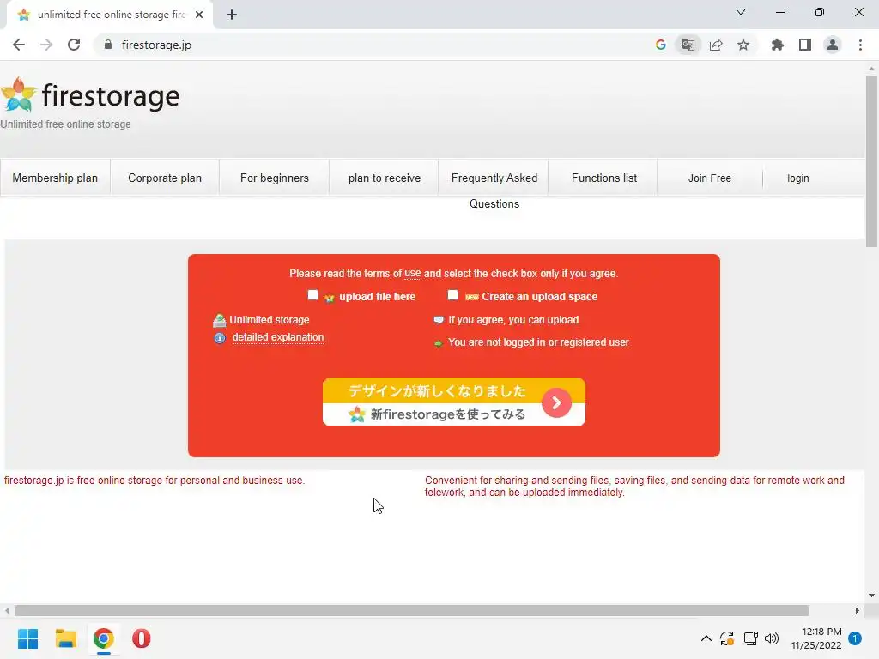Open detailed explanation link
The height and width of the screenshot is (659, 879).
(x=278, y=336)
